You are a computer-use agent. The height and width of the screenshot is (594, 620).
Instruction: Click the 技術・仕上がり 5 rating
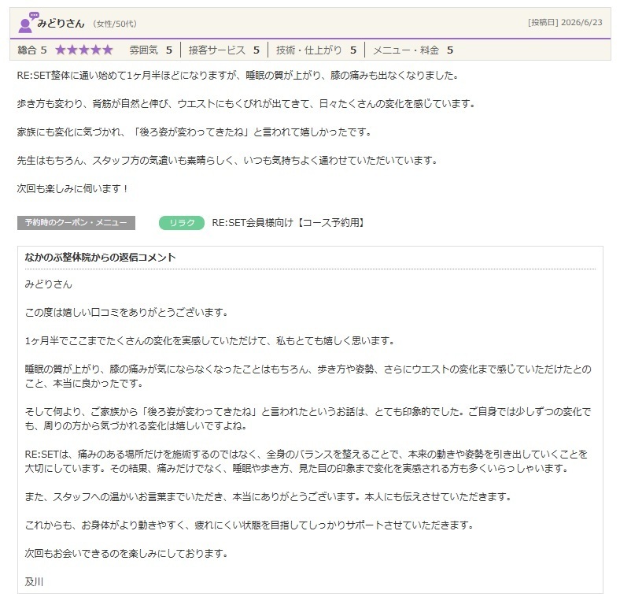pos(316,50)
